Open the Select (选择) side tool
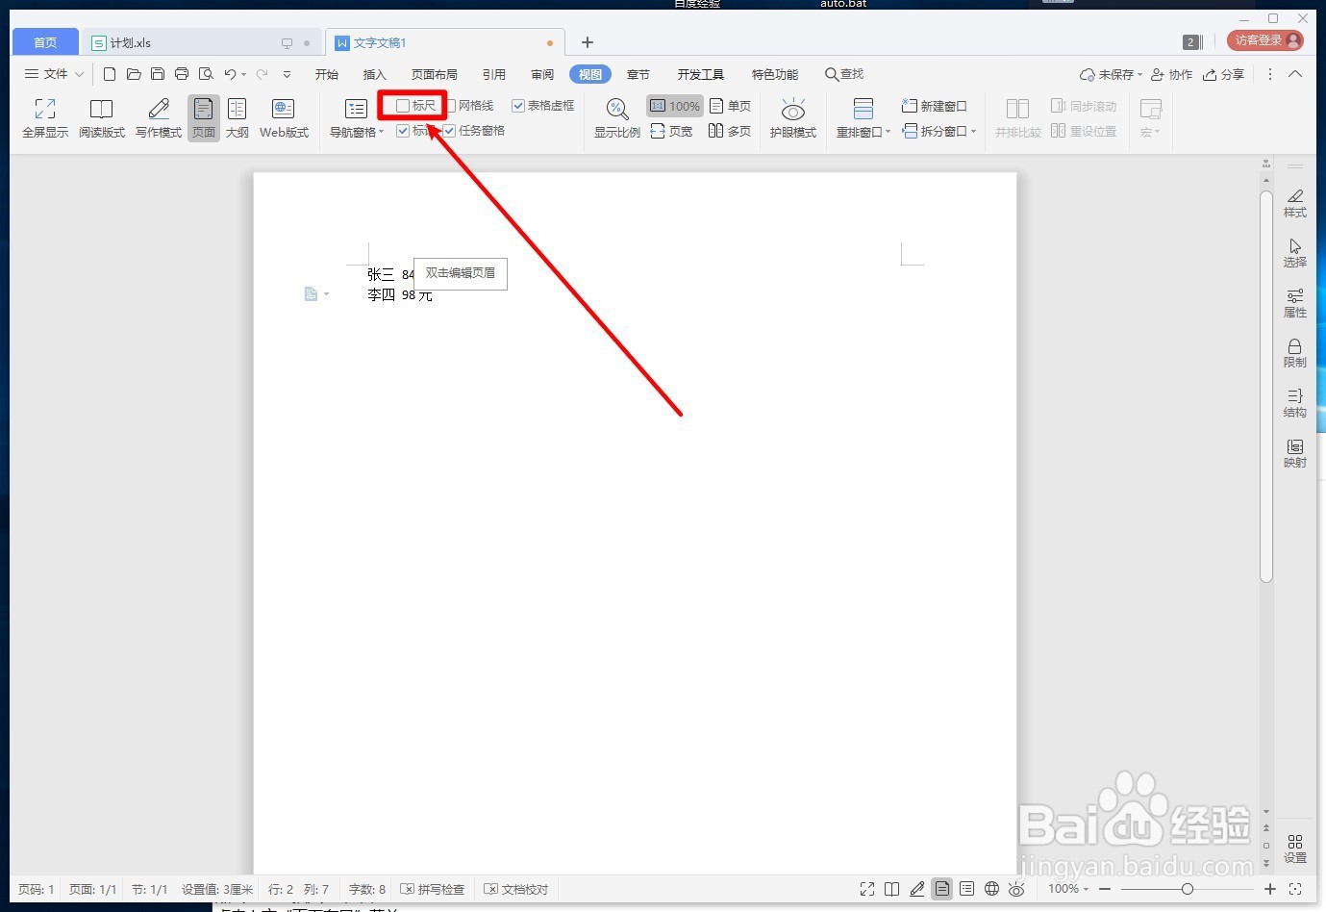This screenshot has height=912, width=1326. pos(1295,253)
